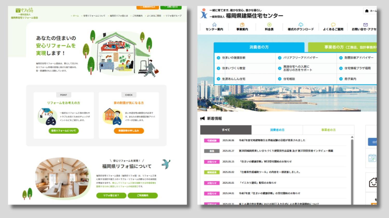This screenshot has height=218, width=389.
Task: Click the green ご利用案内 button near the room photo
Action: pos(143,195)
